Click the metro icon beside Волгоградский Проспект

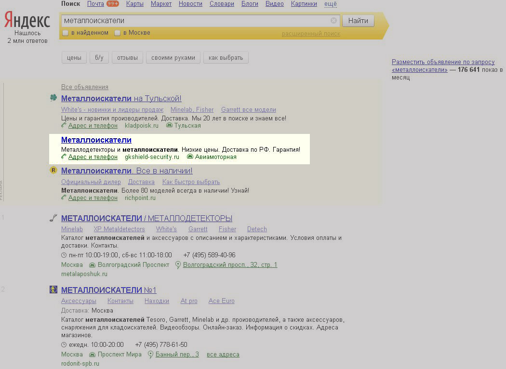(x=93, y=265)
